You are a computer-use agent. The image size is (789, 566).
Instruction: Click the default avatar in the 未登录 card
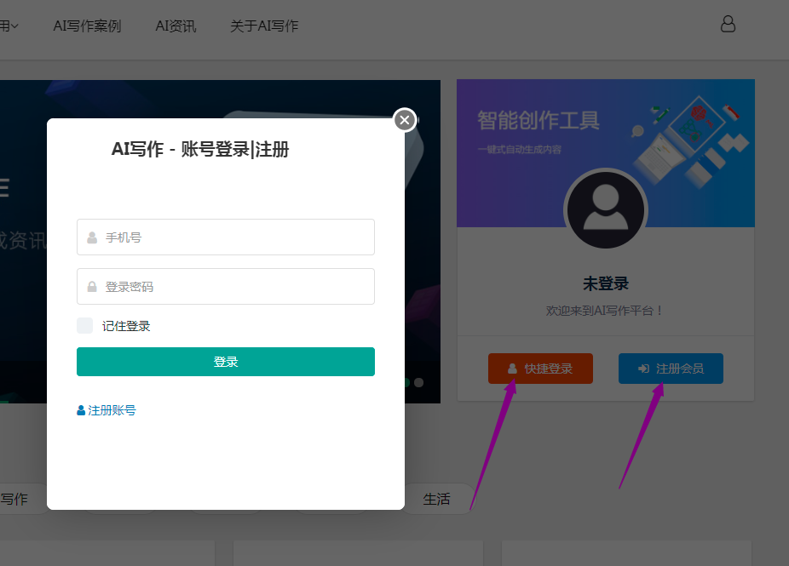606,209
